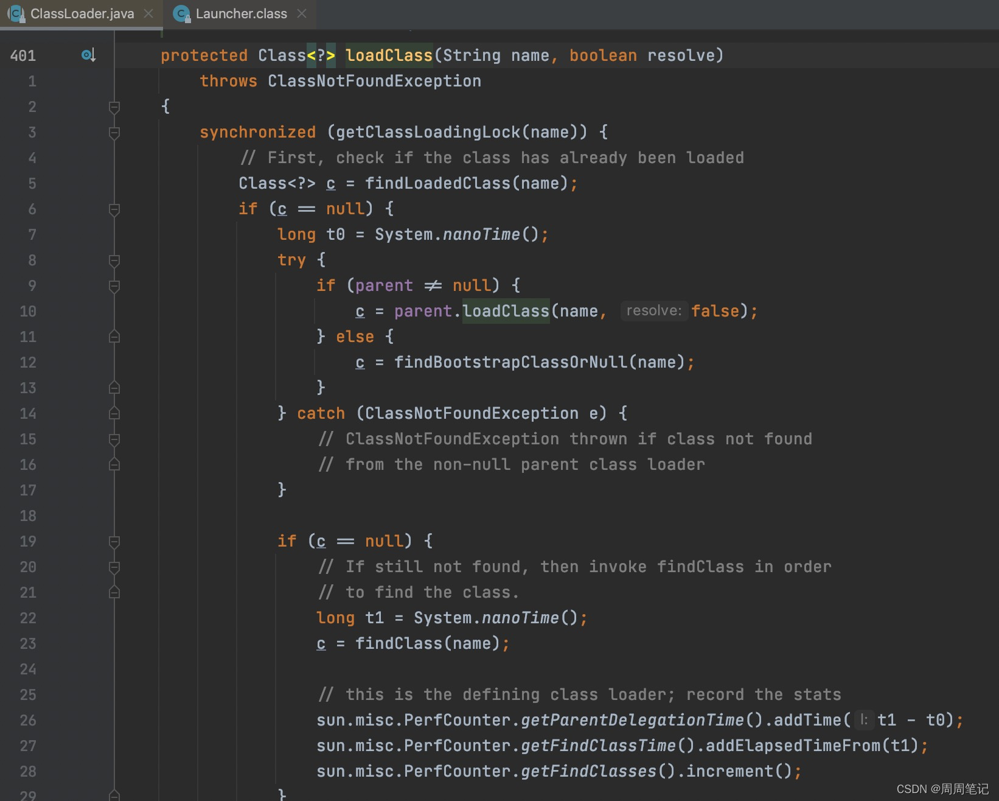Click the 'protected' keyword in declaration

pos(204,55)
